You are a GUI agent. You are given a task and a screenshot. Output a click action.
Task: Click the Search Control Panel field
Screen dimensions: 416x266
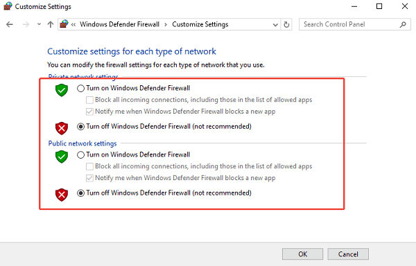[355, 24]
